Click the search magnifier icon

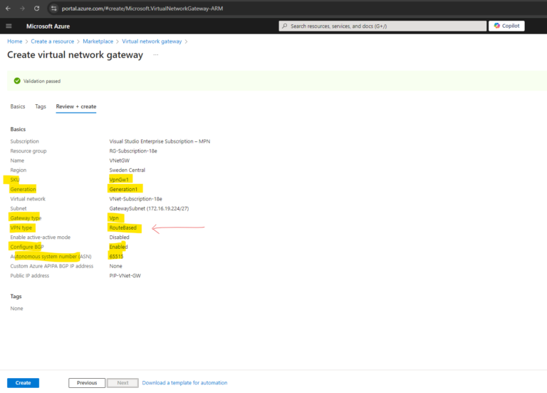(x=285, y=26)
